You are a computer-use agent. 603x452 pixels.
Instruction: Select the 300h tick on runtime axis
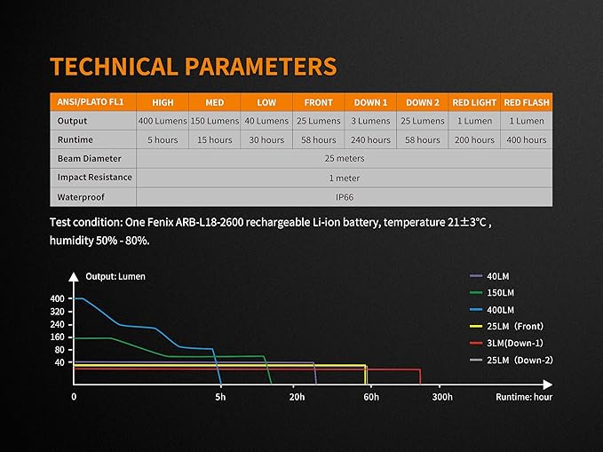click(442, 397)
